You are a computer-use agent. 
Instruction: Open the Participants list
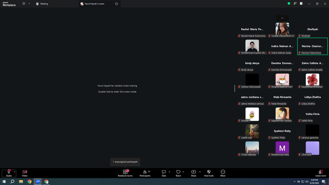click(145, 173)
